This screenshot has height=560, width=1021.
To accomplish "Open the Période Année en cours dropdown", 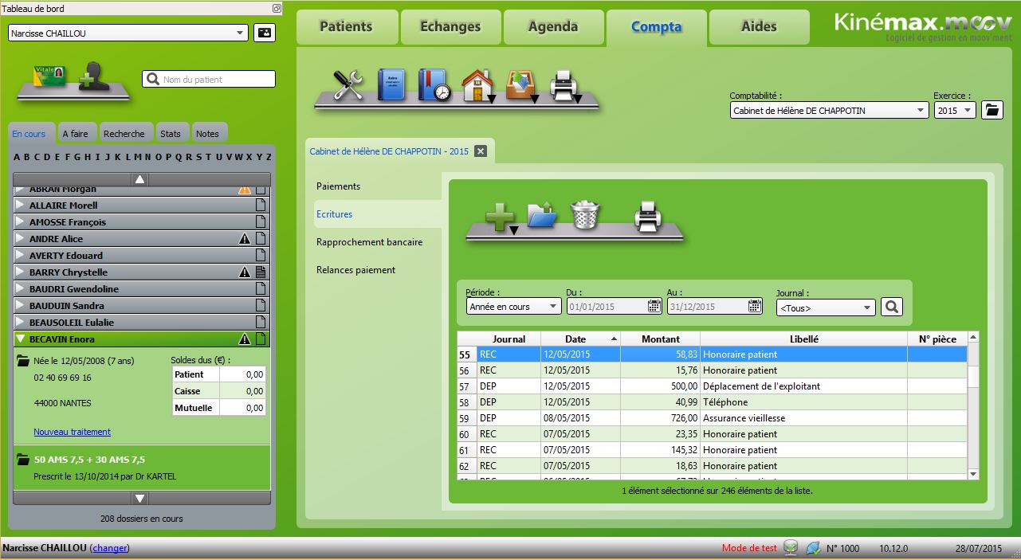I will (514, 307).
